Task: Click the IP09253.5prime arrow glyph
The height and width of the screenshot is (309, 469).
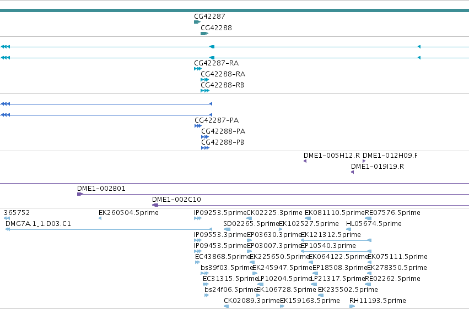Action: [198, 219]
